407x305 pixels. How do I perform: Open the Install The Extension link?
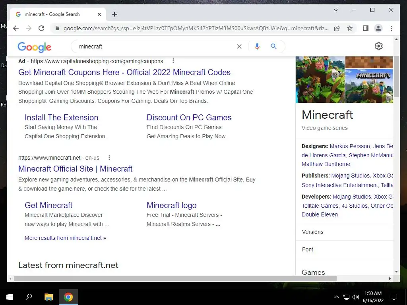(62, 118)
